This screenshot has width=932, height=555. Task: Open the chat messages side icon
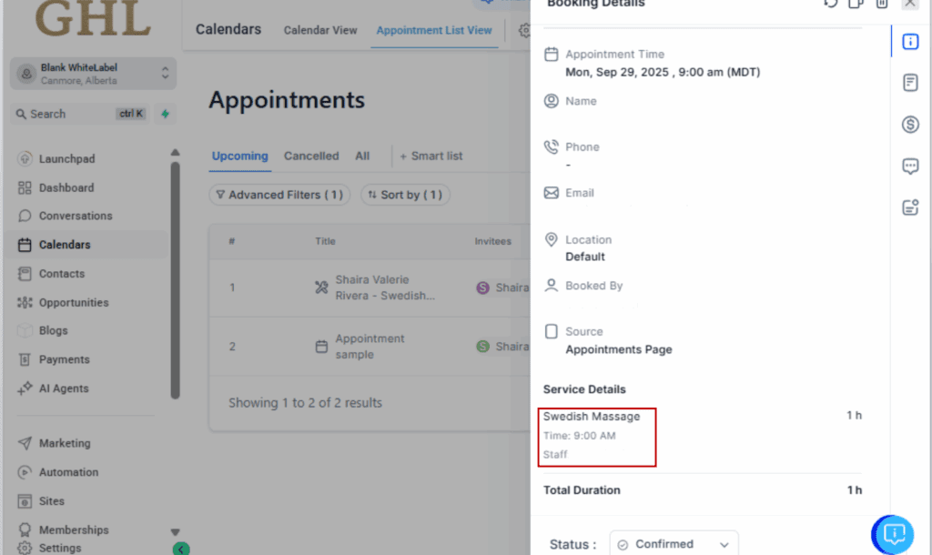pyautogui.click(x=910, y=166)
